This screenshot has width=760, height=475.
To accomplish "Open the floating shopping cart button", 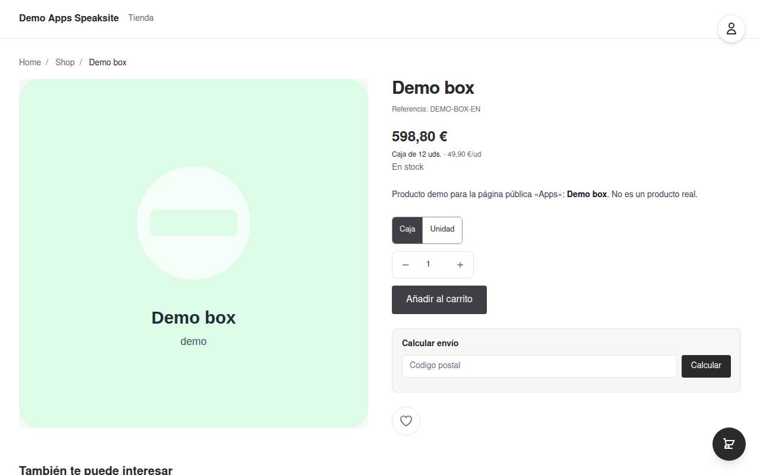I will pyautogui.click(x=729, y=444).
